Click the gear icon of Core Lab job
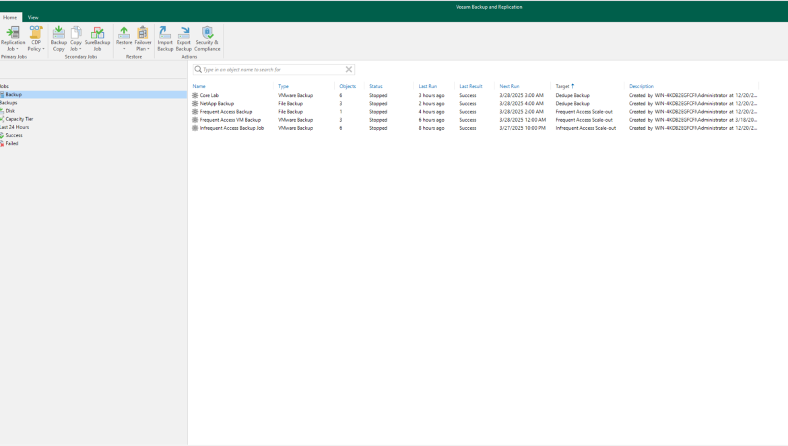788x446 pixels. pos(195,96)
